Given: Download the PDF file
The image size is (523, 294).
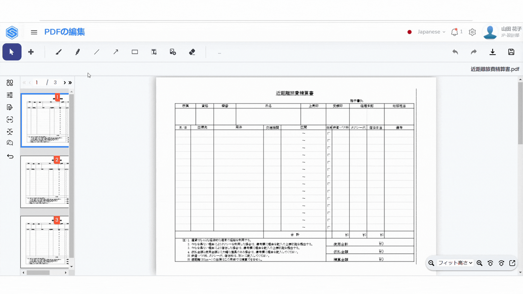Looking at the screenshot, I should tap(492, 52).
